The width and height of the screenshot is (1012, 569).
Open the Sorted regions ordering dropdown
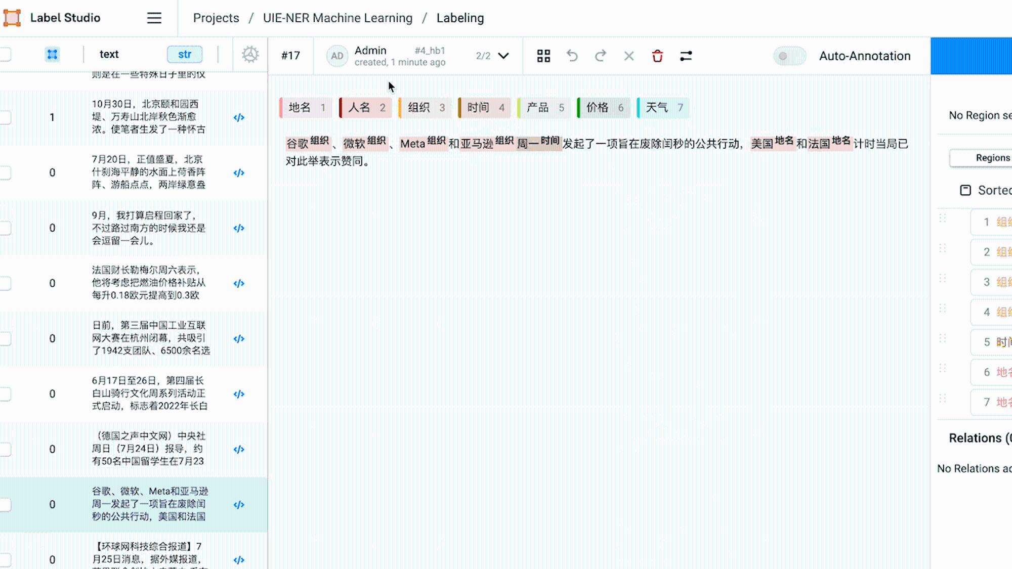(x=986, y=190)
